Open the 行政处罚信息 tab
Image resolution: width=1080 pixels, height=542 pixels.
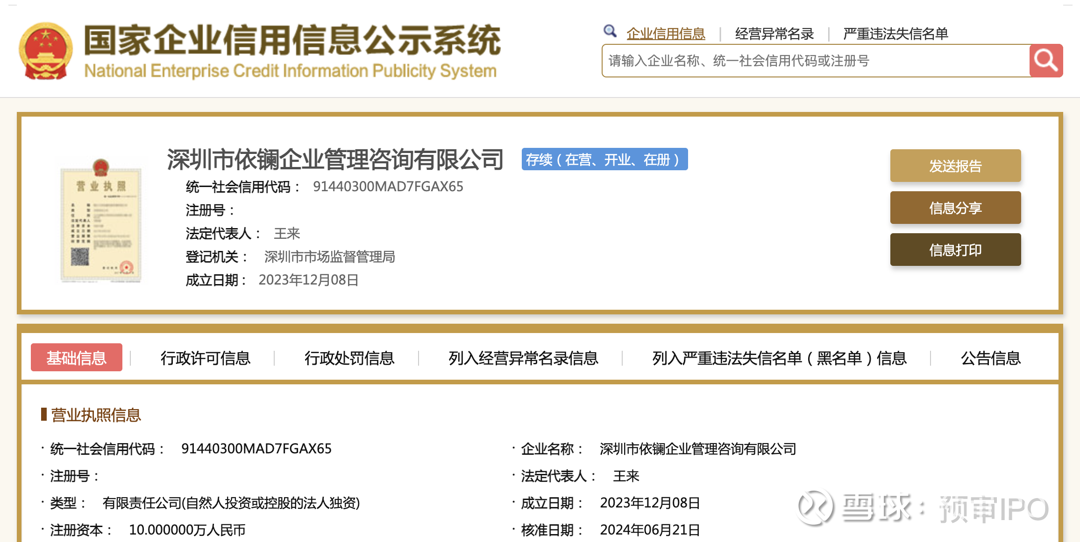tap(349, 358)
